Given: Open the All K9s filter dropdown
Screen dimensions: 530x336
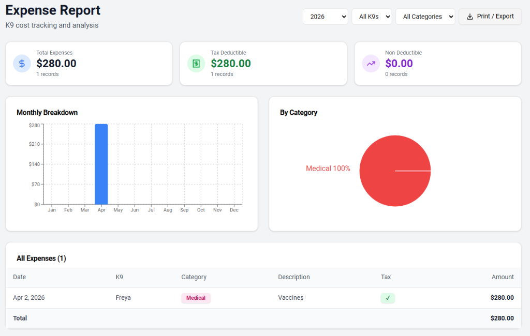Looking at the screenshot, I should click(372, 17).
